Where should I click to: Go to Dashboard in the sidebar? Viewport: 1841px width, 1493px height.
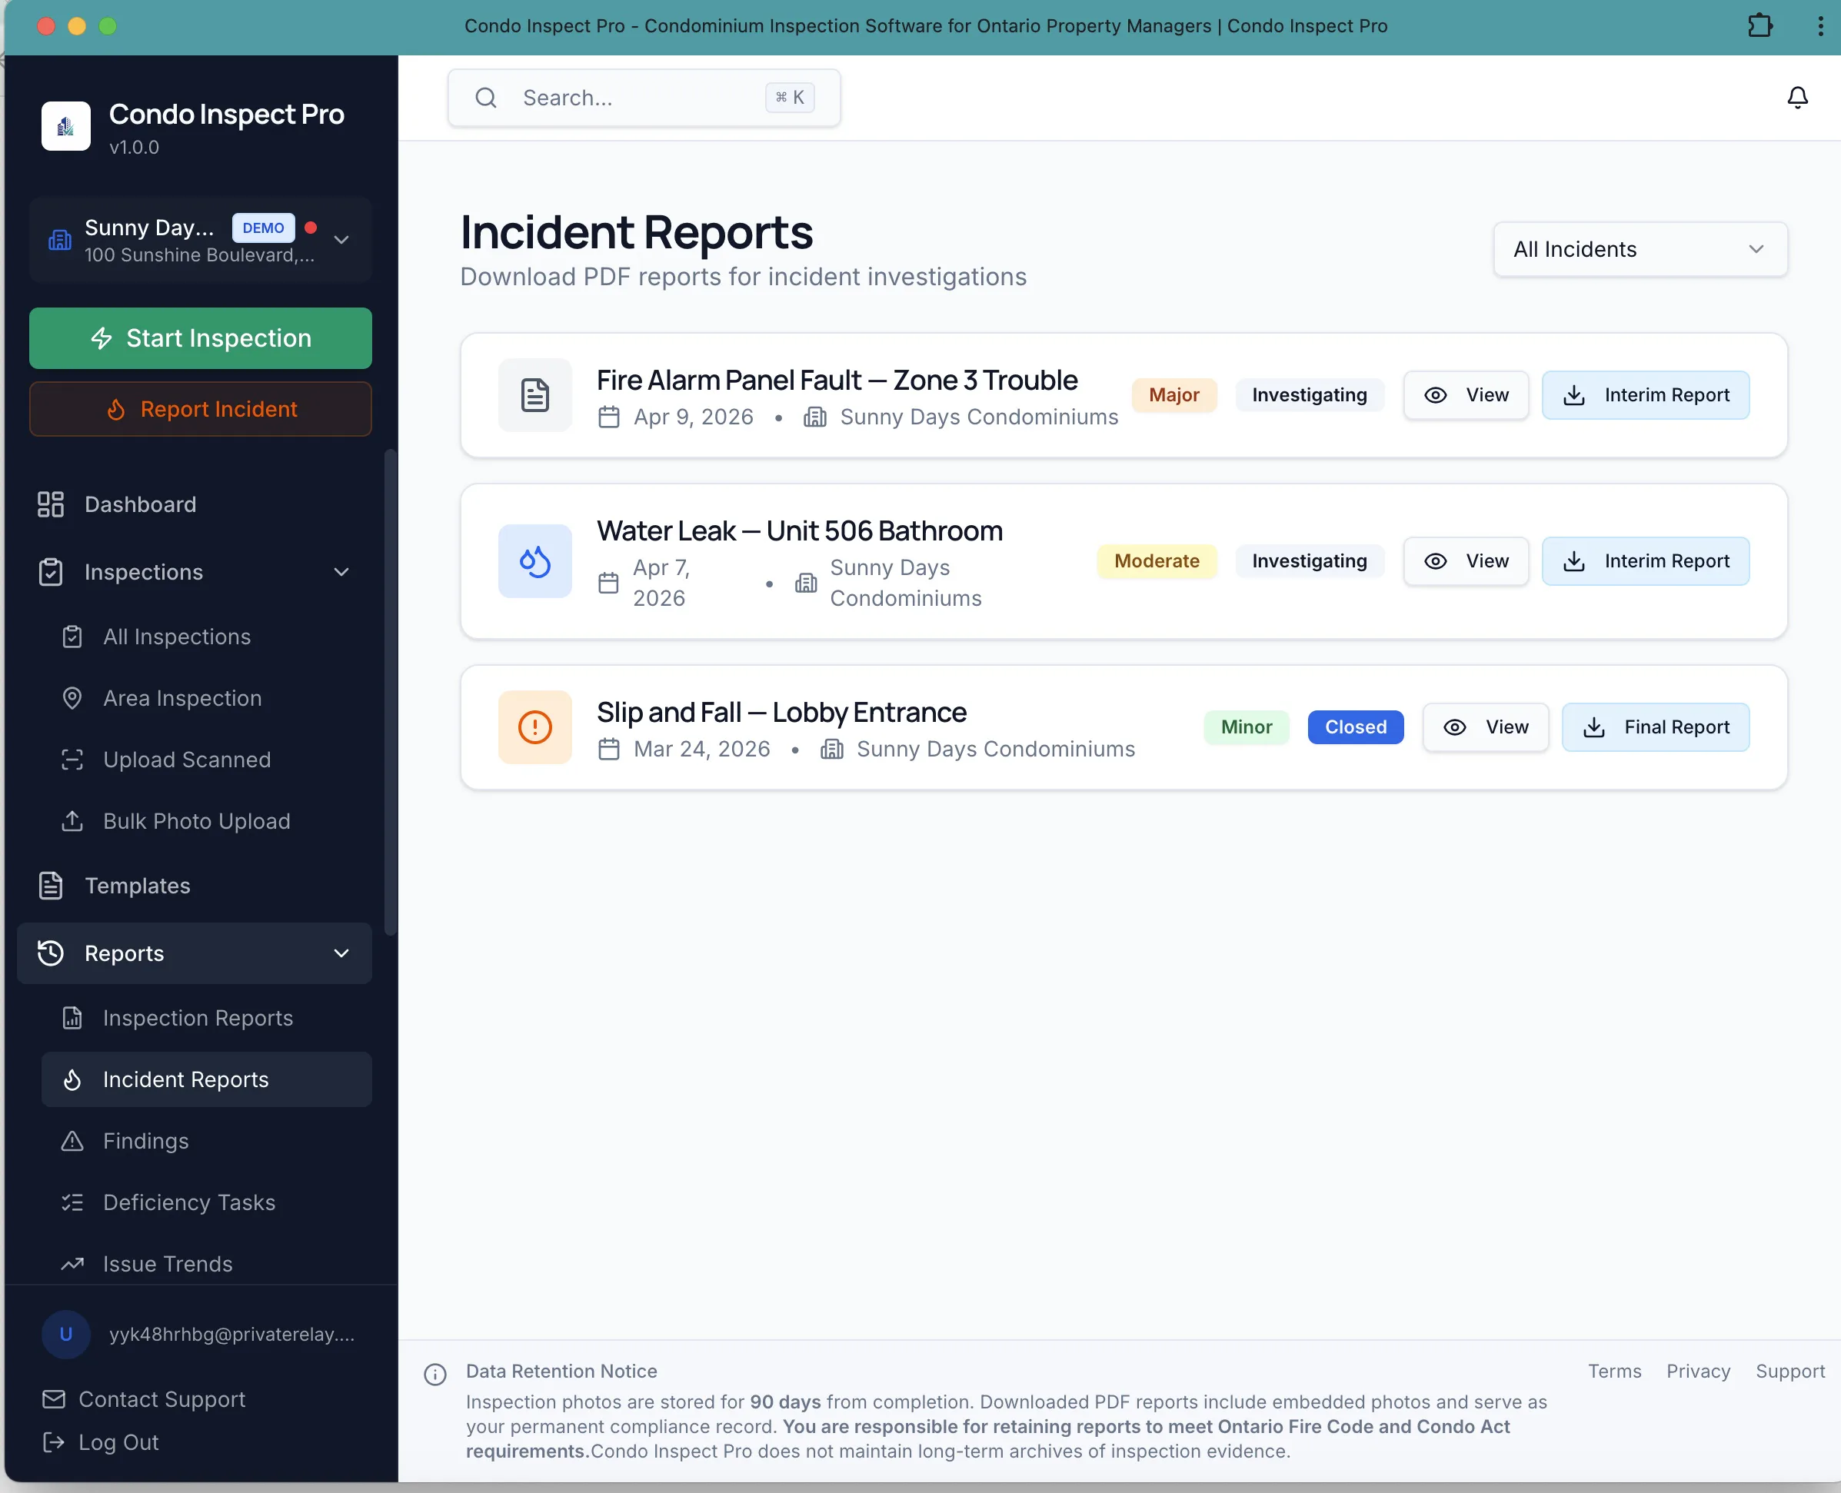tap(195, 505)
